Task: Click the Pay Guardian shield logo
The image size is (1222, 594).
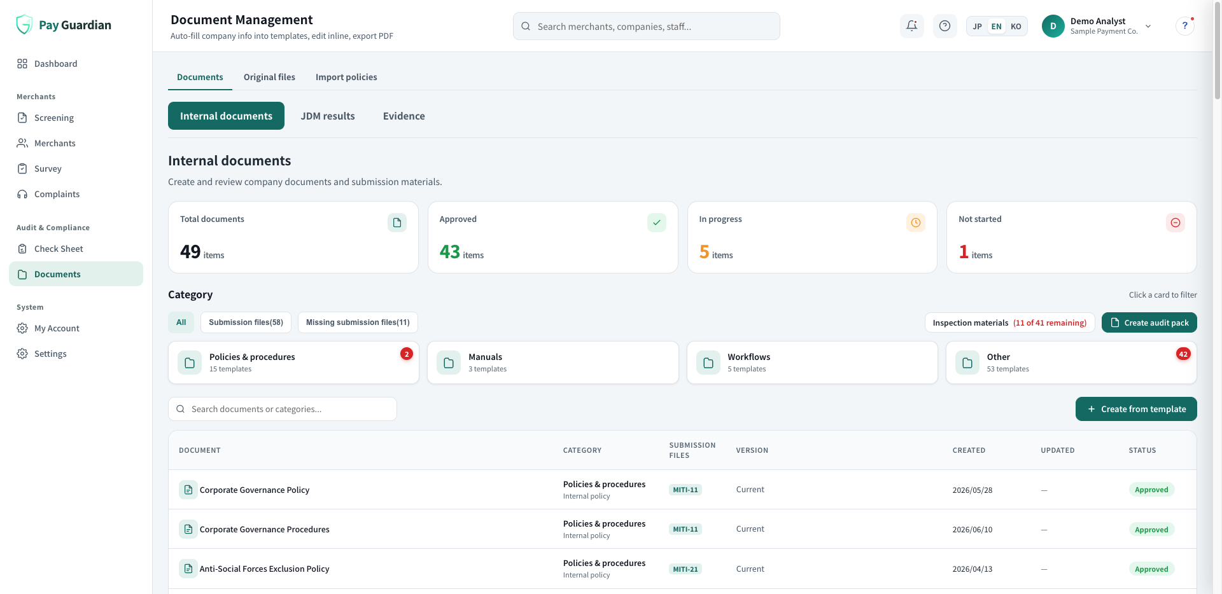Action: [x=24, y=25]
